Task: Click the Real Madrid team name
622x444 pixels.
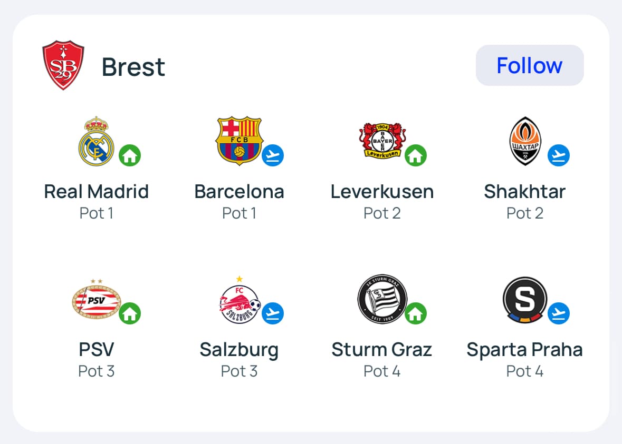Action: tap(96, 192)
